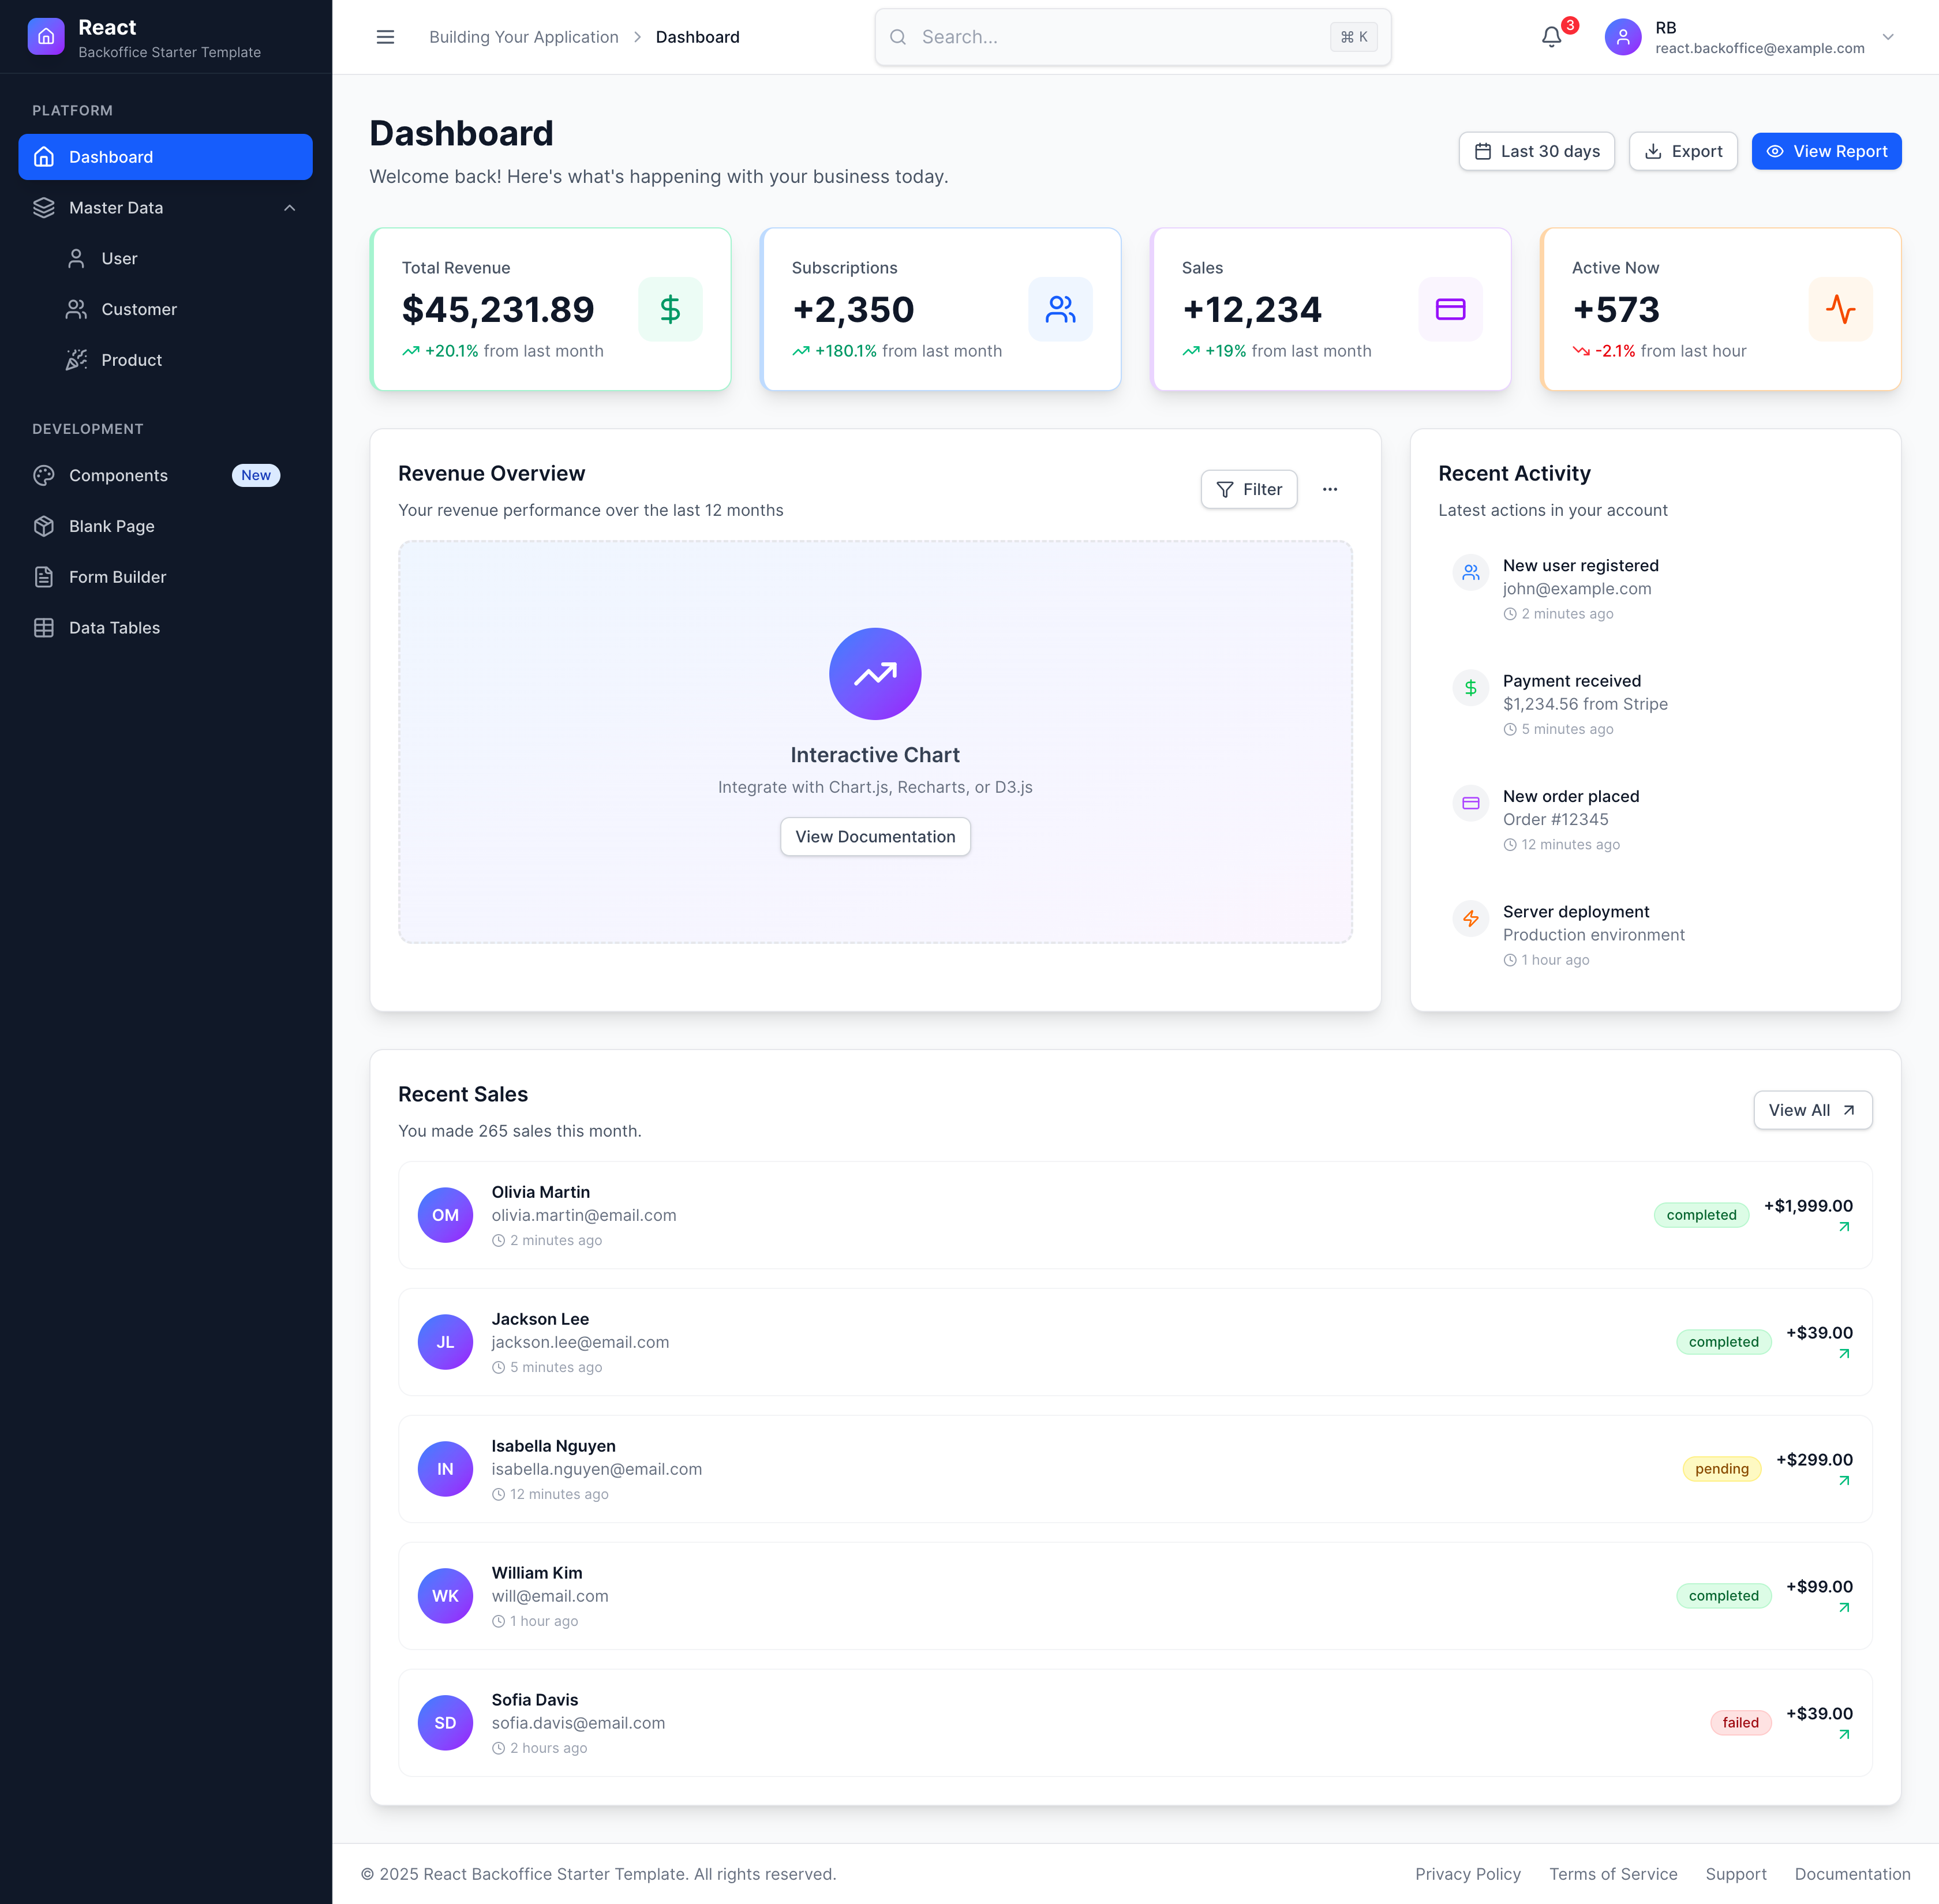
Task: Click the Master Data layers icon
Action: [44, 208]
